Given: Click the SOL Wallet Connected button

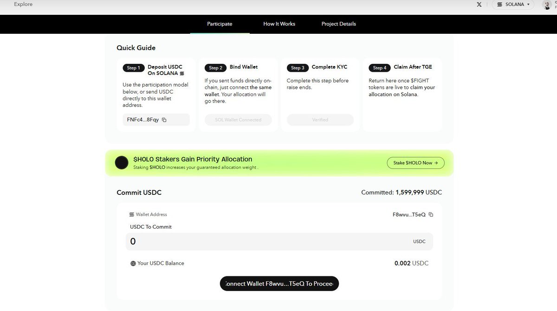Looking at the screenshot, I should tap(238, 120).
